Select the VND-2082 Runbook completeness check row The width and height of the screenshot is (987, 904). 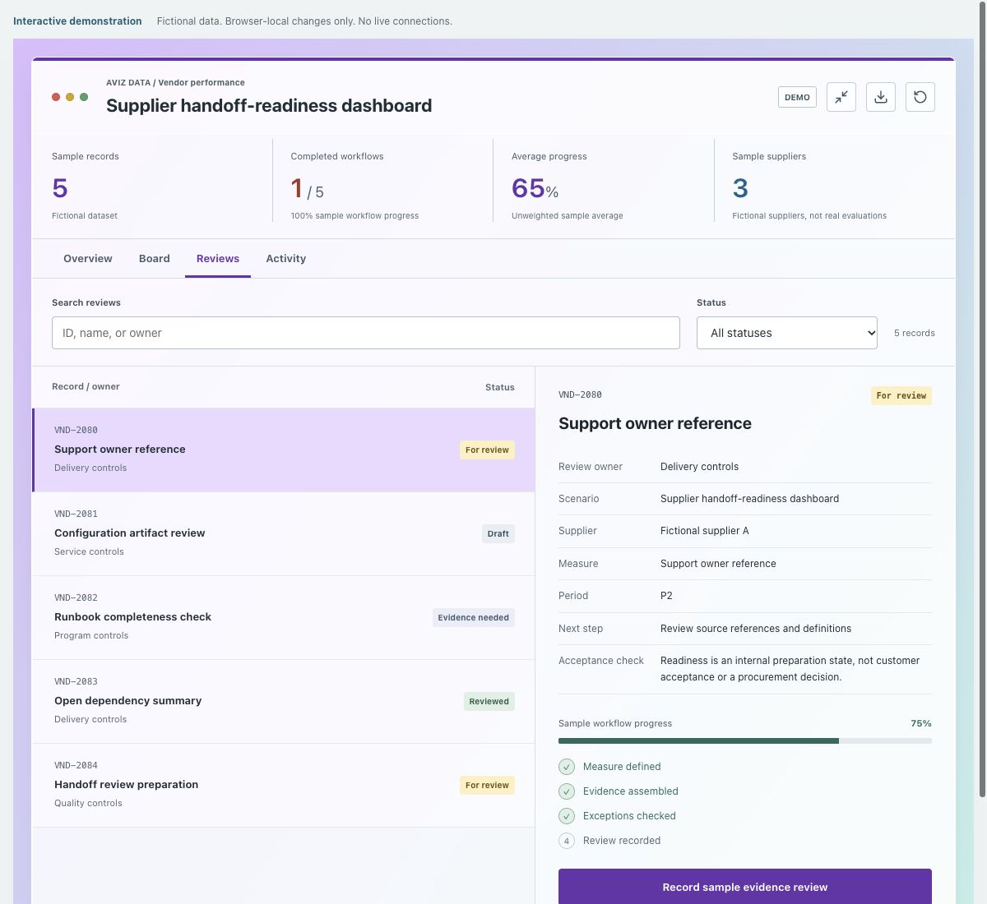click(x=284, y=617)
